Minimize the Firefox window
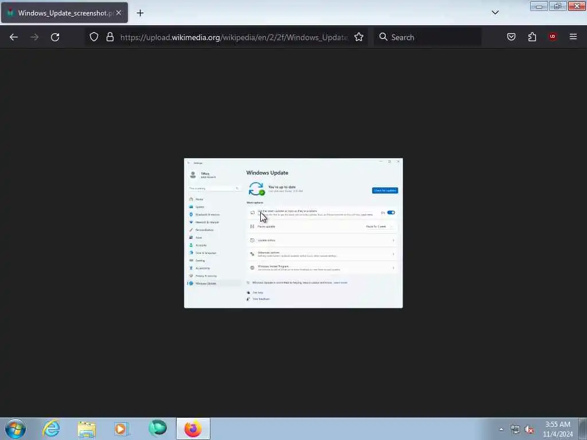587x440 pixels. point(539,6)
